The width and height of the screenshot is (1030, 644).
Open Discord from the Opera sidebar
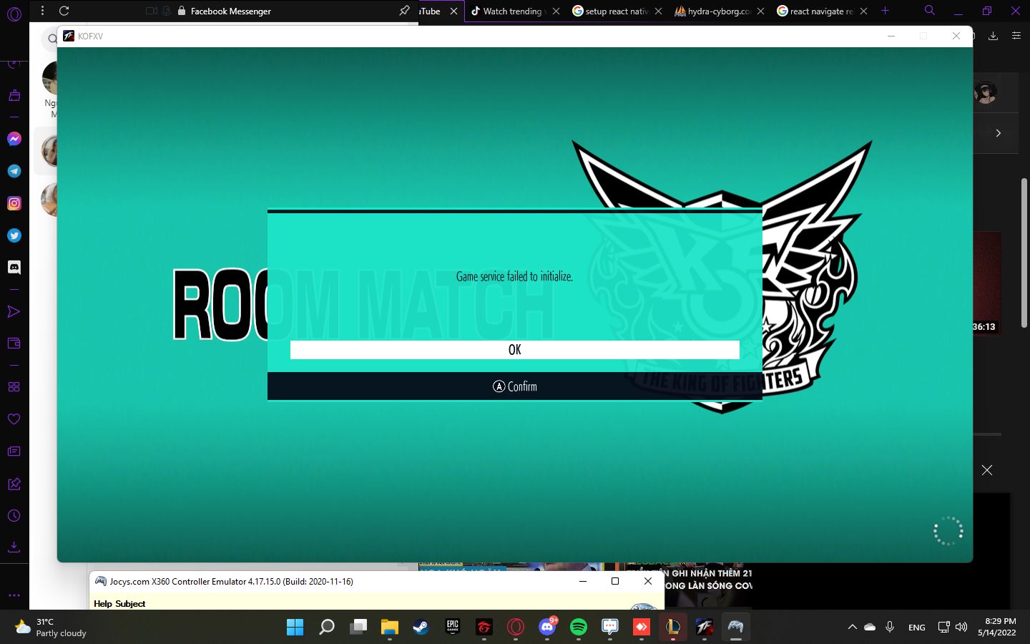(14, 267)
